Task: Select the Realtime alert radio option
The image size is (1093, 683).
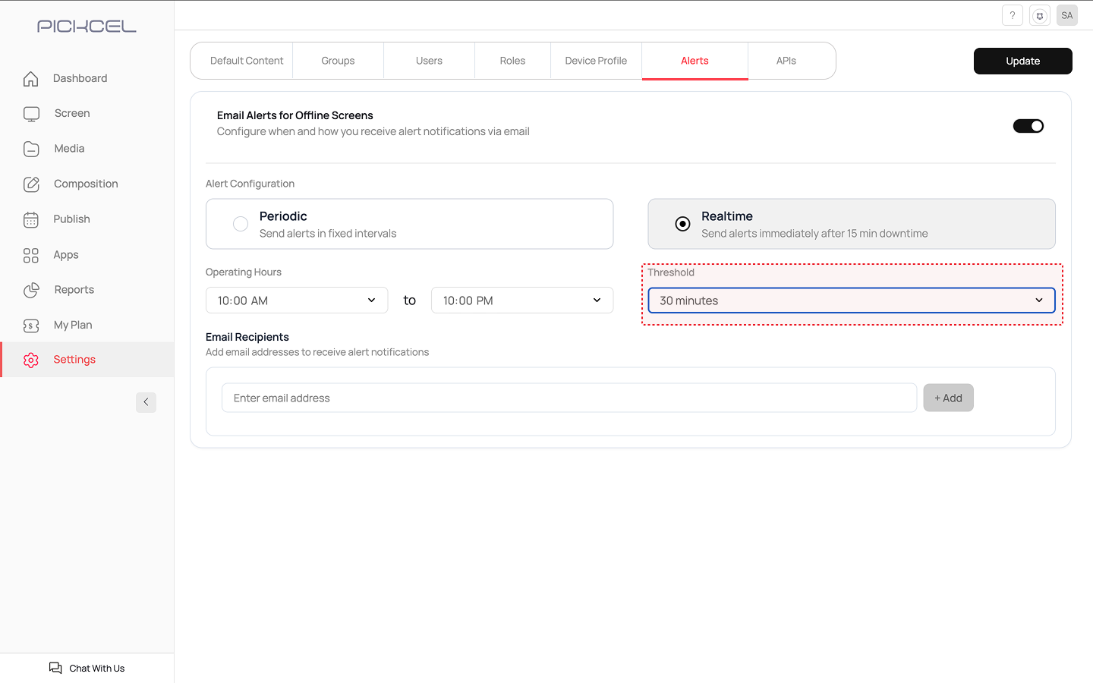Action: click(x=682, y=224)
